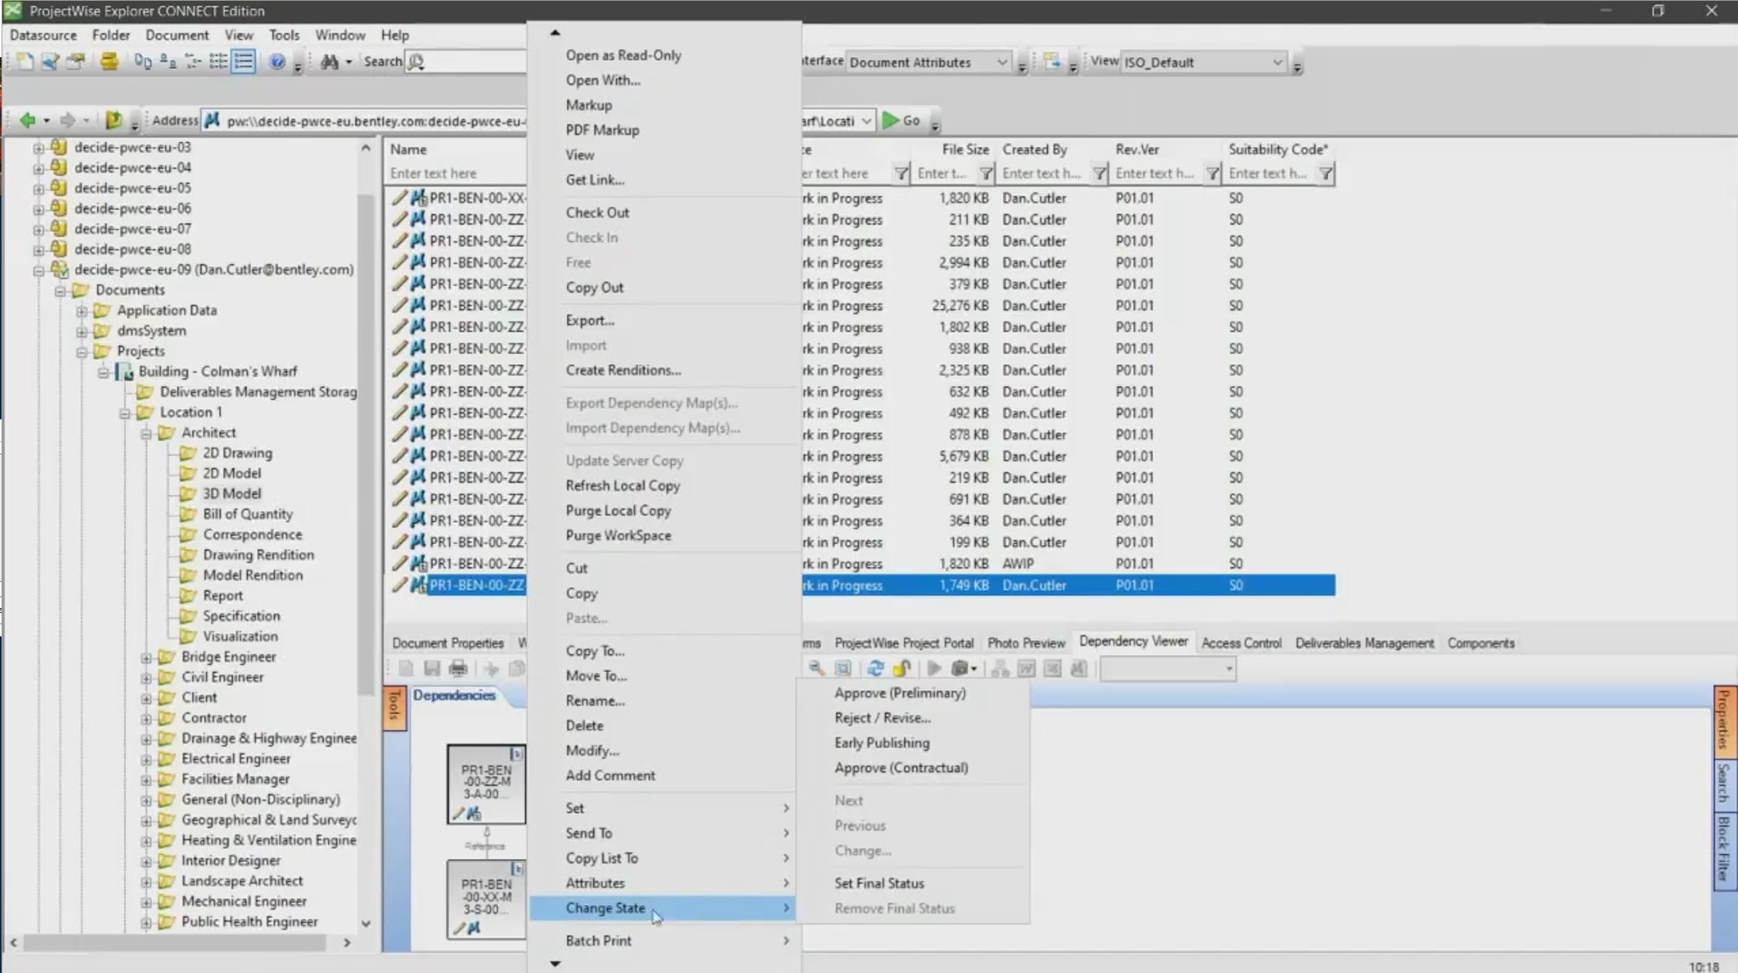1738x973 pixels.
Task: Click refresh icon in Dependency Viewer toolbar
Action: 875,668
